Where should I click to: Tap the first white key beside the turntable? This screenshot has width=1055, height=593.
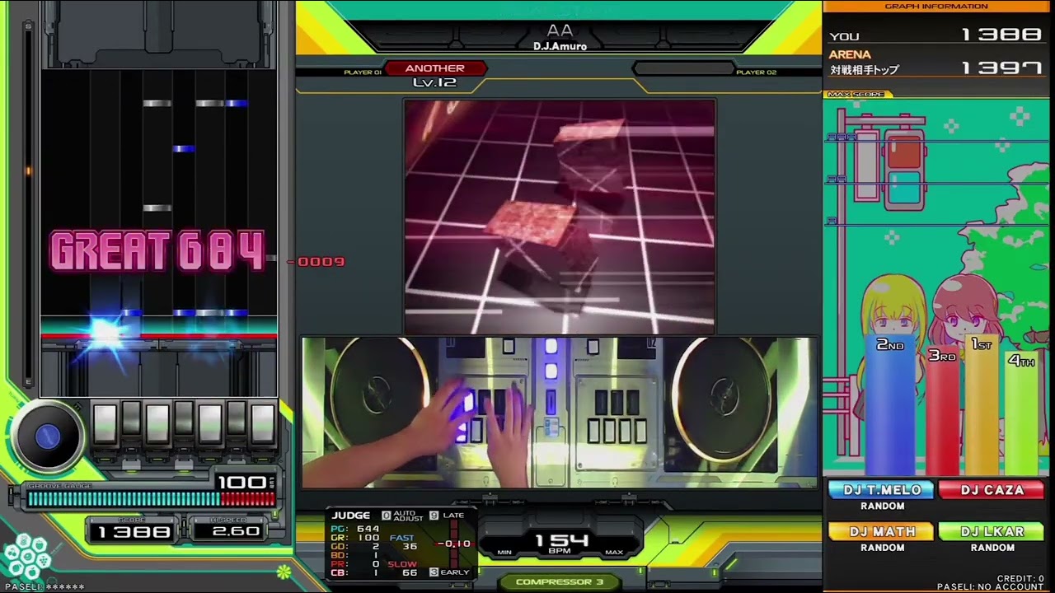pyautogui.click(x=105, y=423)
